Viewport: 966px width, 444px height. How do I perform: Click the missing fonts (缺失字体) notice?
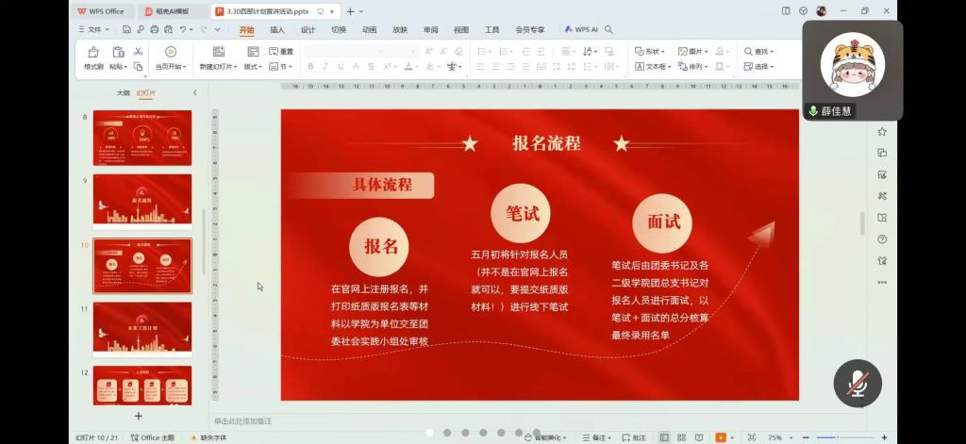tap(208, 437)
